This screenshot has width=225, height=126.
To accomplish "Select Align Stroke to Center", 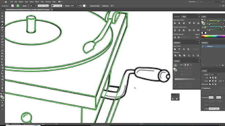I will tap(210, 84).
